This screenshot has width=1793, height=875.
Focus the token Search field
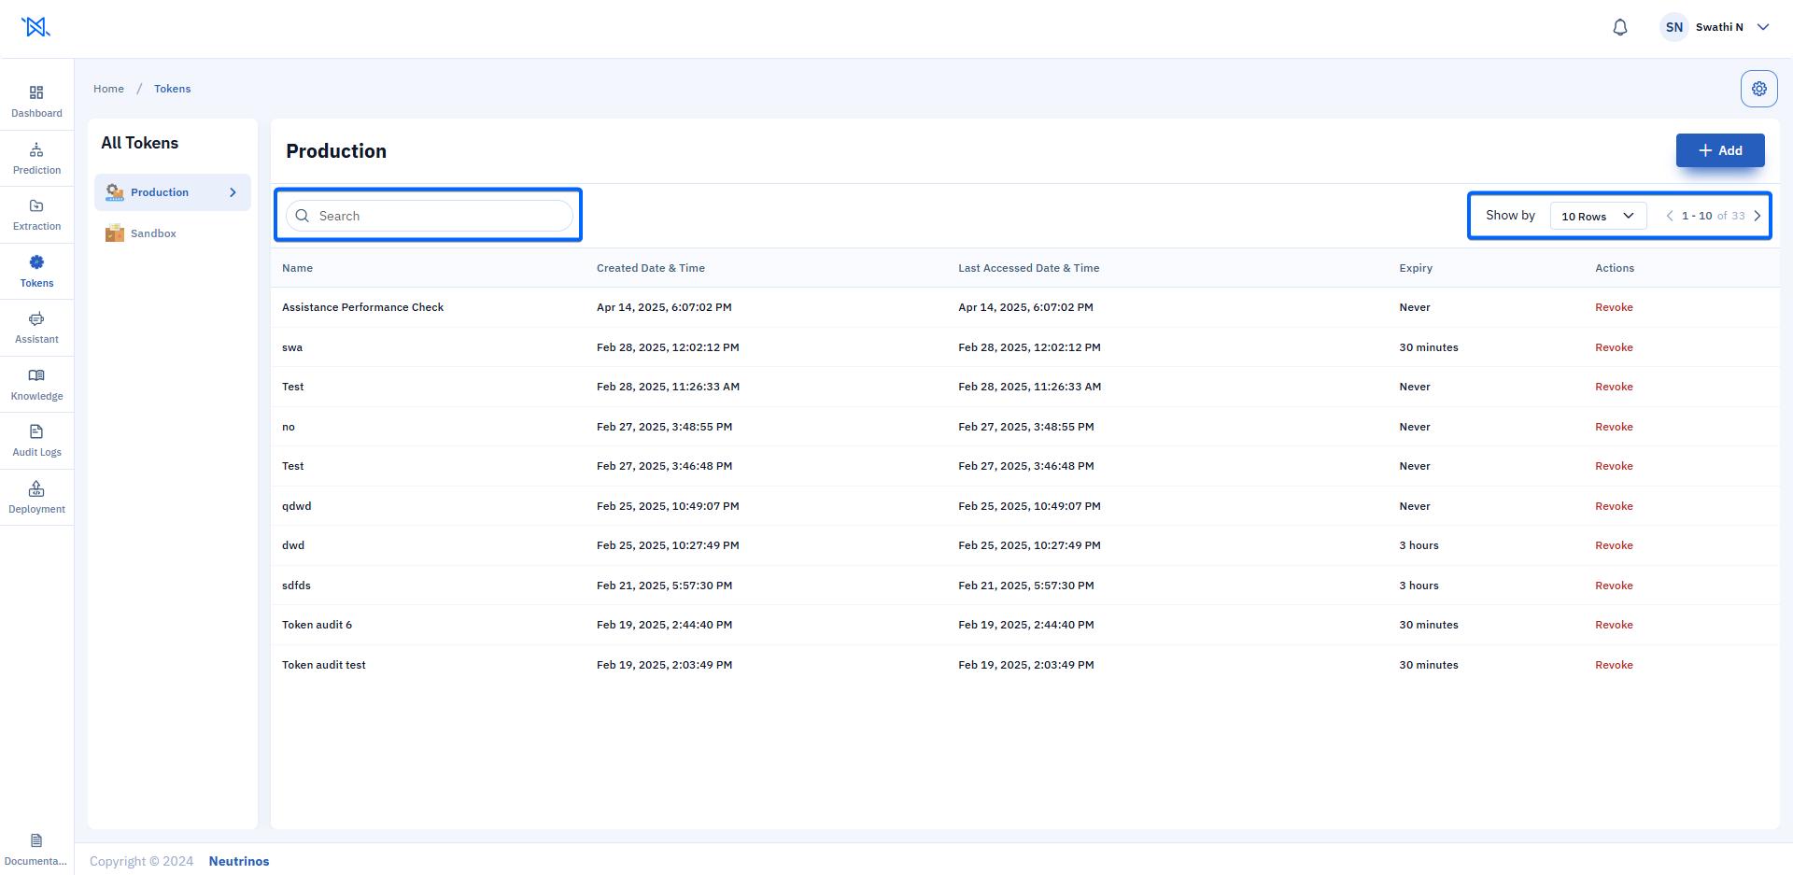(x=430, y=216)
